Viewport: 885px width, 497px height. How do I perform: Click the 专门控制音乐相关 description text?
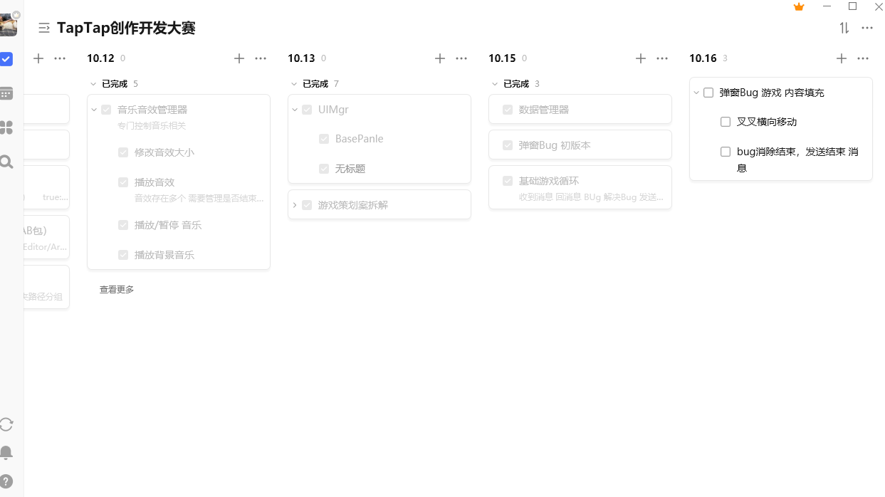coord(152,126)
